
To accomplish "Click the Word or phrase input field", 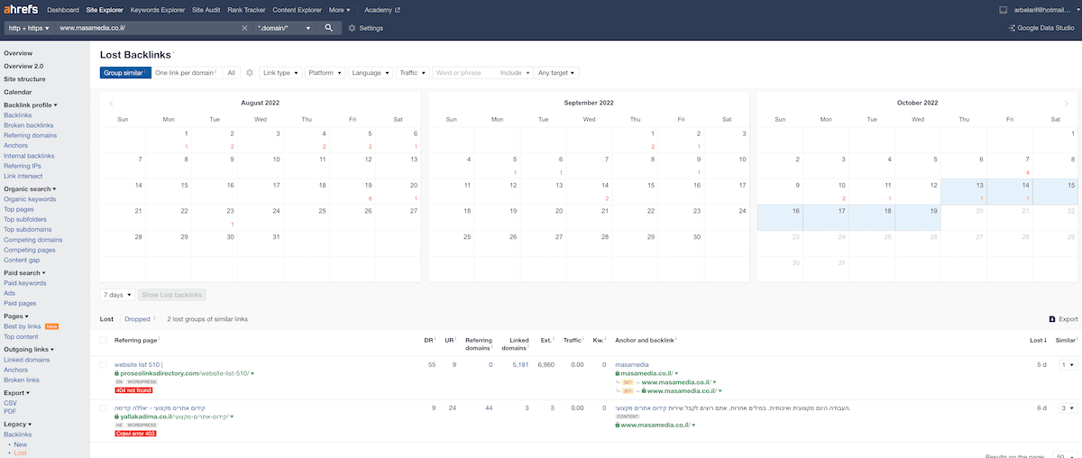I will coord(463,72).
